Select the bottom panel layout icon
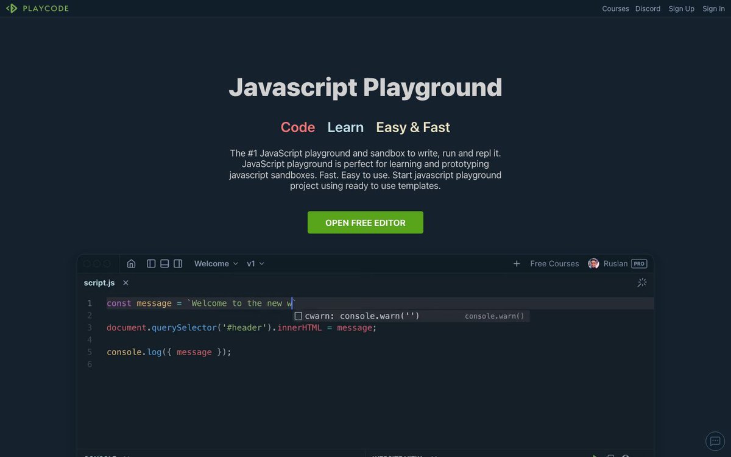Screen dimensions: 731x457 coord(164,263)
